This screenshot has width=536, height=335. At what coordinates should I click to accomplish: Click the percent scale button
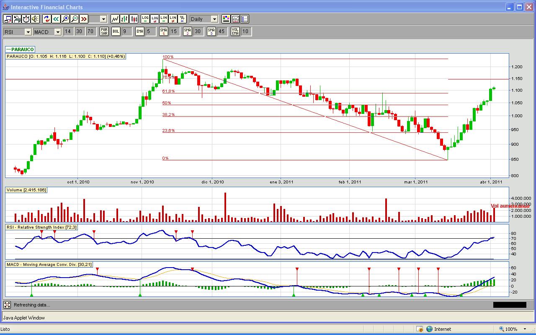click(x=182, y=19)
